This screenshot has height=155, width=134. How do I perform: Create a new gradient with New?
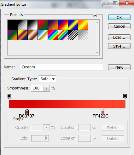(x=119, y=67)
